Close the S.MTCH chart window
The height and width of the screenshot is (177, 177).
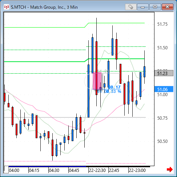168,7
